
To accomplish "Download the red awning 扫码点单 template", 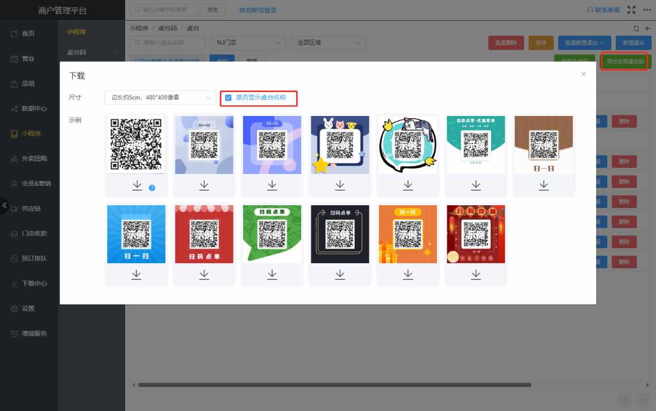I will pyautogui.click(x=204, y=274).
